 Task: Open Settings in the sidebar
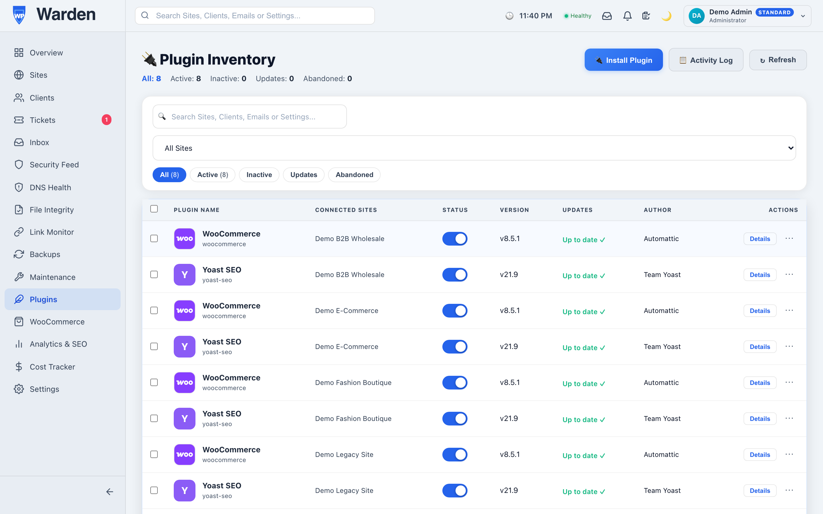[63, 389]
